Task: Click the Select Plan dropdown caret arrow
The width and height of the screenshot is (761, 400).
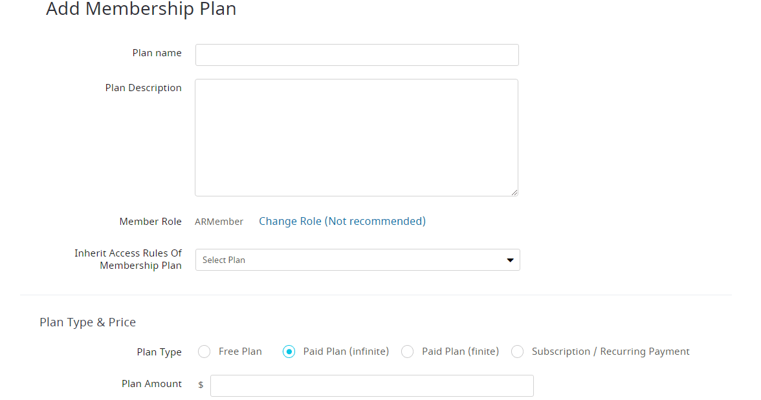Action: coord(510,260)
